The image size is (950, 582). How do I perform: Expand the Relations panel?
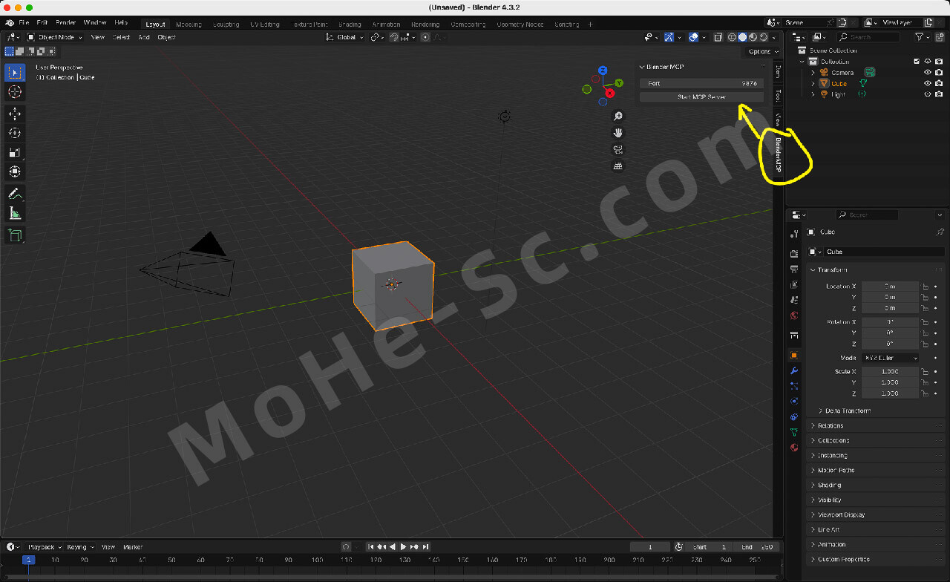pyautogui.click(x=876, y=425)
